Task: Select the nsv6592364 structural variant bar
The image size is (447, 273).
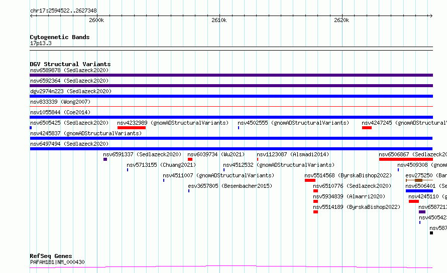Action: pyautogui.click(x=231, y=86)
